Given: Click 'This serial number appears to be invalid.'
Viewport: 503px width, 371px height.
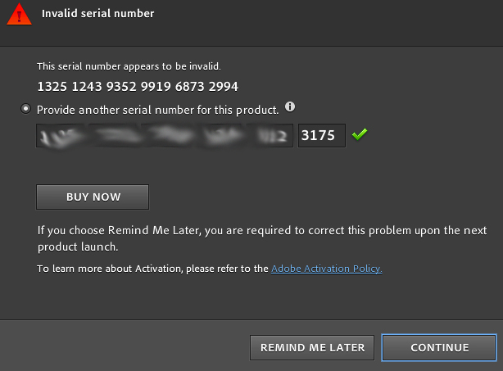Looking at the screenshot, I should click(129, 66).
